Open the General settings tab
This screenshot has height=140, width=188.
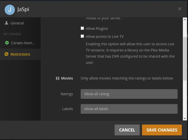click(x=17, y=23)
